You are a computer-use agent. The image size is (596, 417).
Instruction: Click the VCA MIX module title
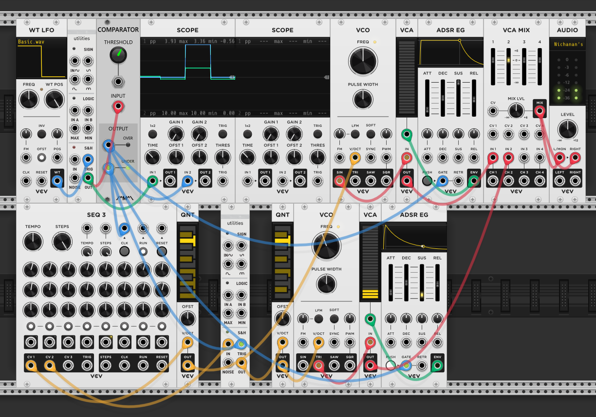516,30
